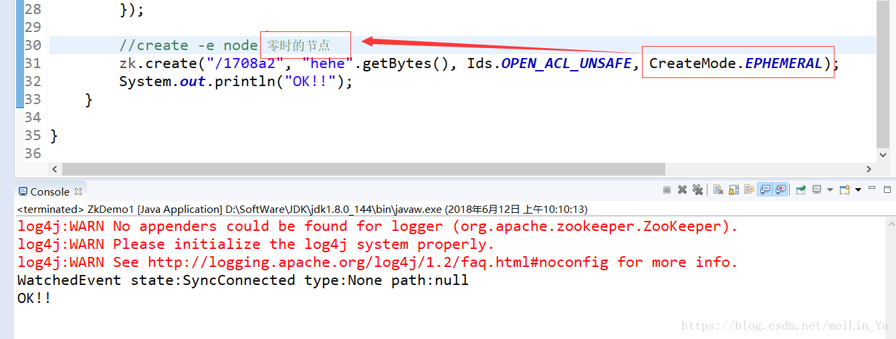896x339 pixels.
Task: Click the Terminate stop icon in Console
Action: 667,190
